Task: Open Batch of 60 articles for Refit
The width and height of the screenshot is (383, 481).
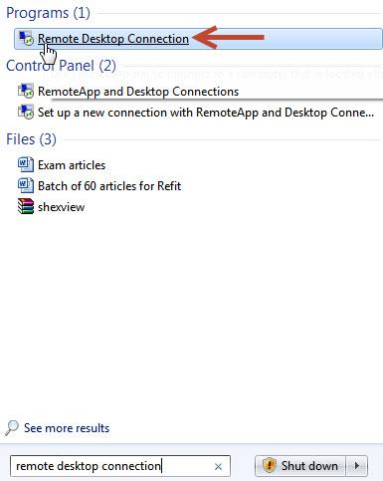Action: click(x=109, y=186)
